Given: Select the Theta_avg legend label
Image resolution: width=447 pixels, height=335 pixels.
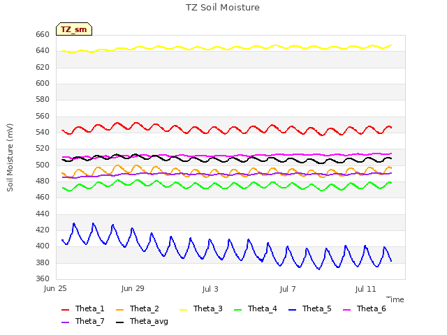Looking at the screenshot, I should (x=149, y=322).
